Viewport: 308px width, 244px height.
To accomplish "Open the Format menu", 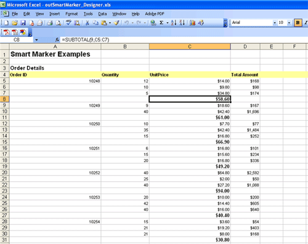I will pyautogui.click(x=71, y=14).
